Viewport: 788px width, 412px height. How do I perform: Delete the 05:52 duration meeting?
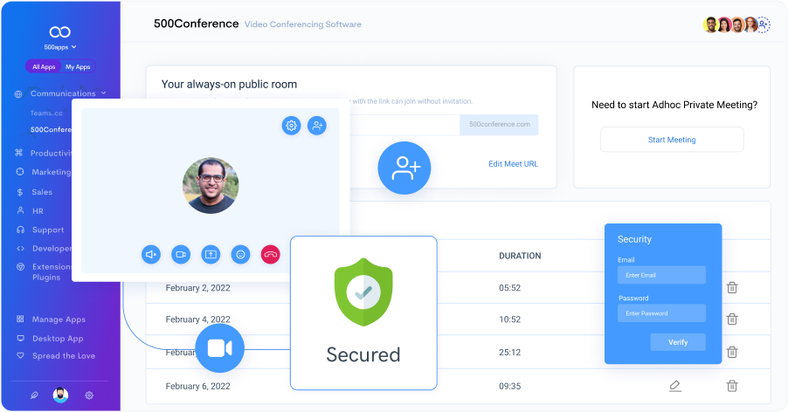tap(732, 287)
